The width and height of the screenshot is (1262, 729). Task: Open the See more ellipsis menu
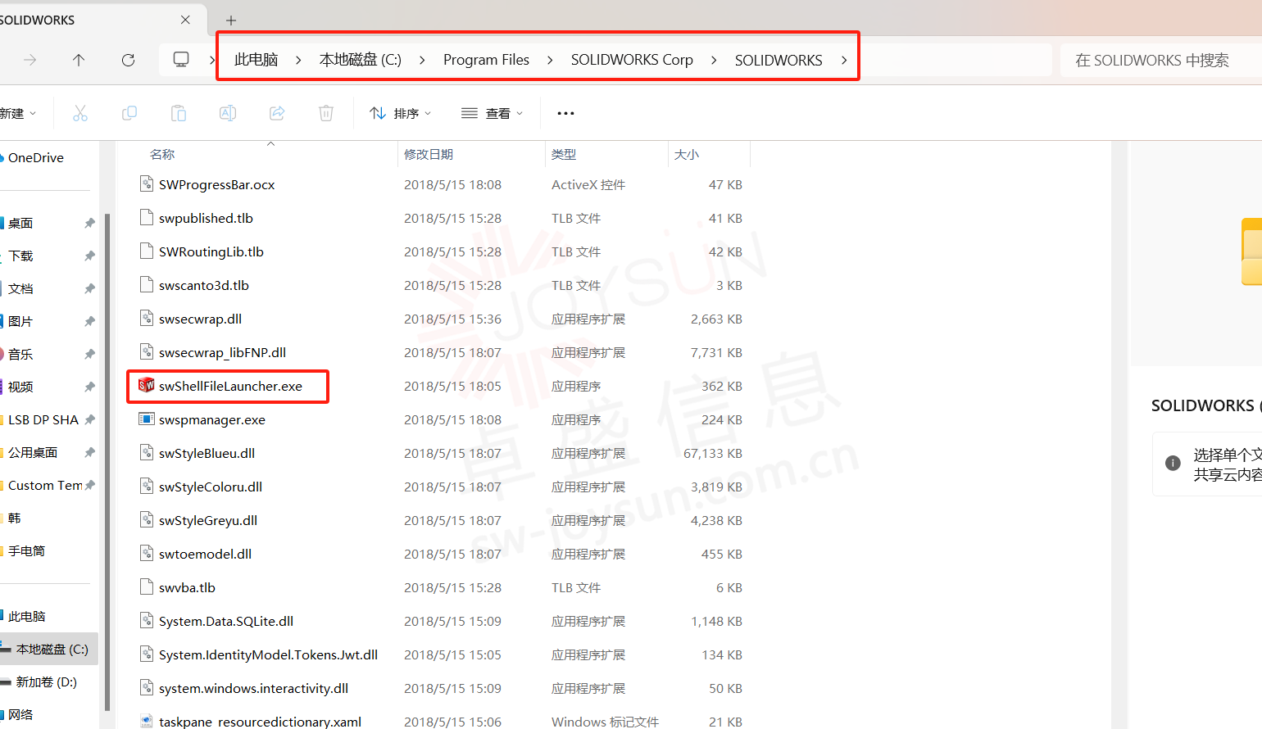point(565,113)
